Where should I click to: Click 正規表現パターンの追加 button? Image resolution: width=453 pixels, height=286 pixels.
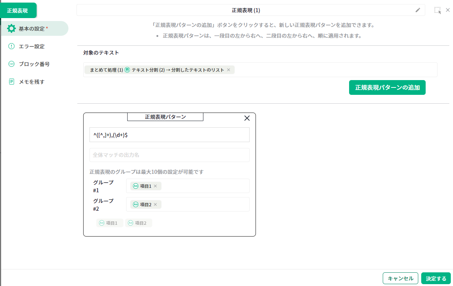[x=387, y=87]
